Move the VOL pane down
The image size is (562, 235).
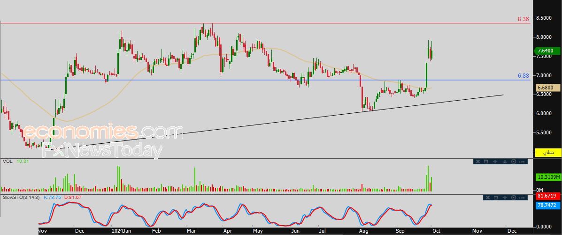click(x=504, y=162)
